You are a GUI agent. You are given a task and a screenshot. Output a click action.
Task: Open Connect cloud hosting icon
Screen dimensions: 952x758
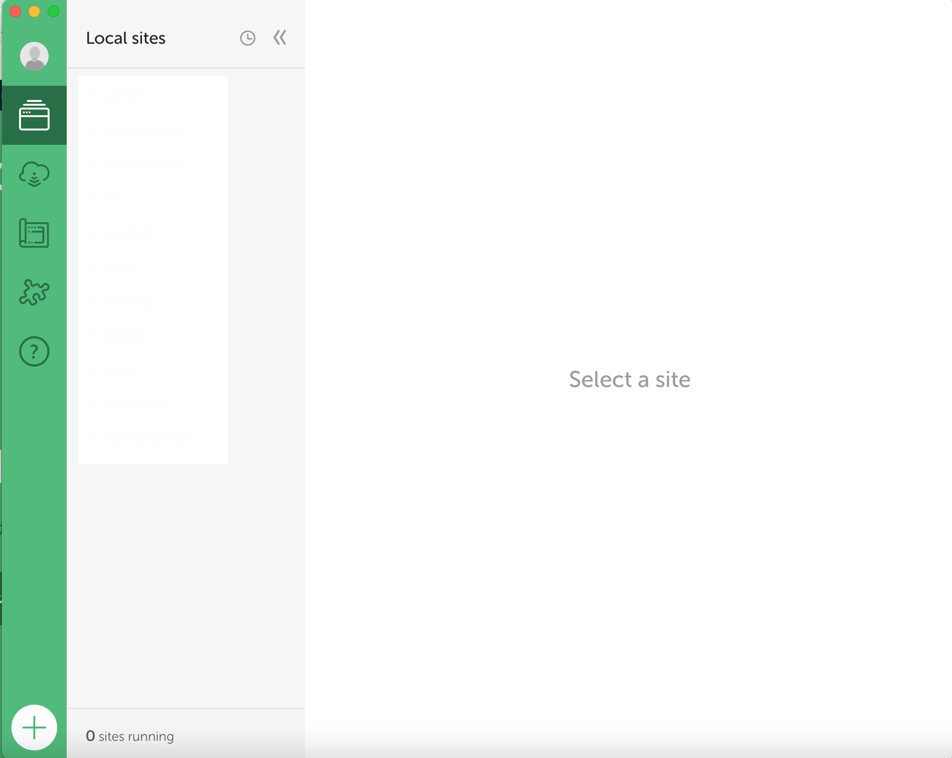34,174
